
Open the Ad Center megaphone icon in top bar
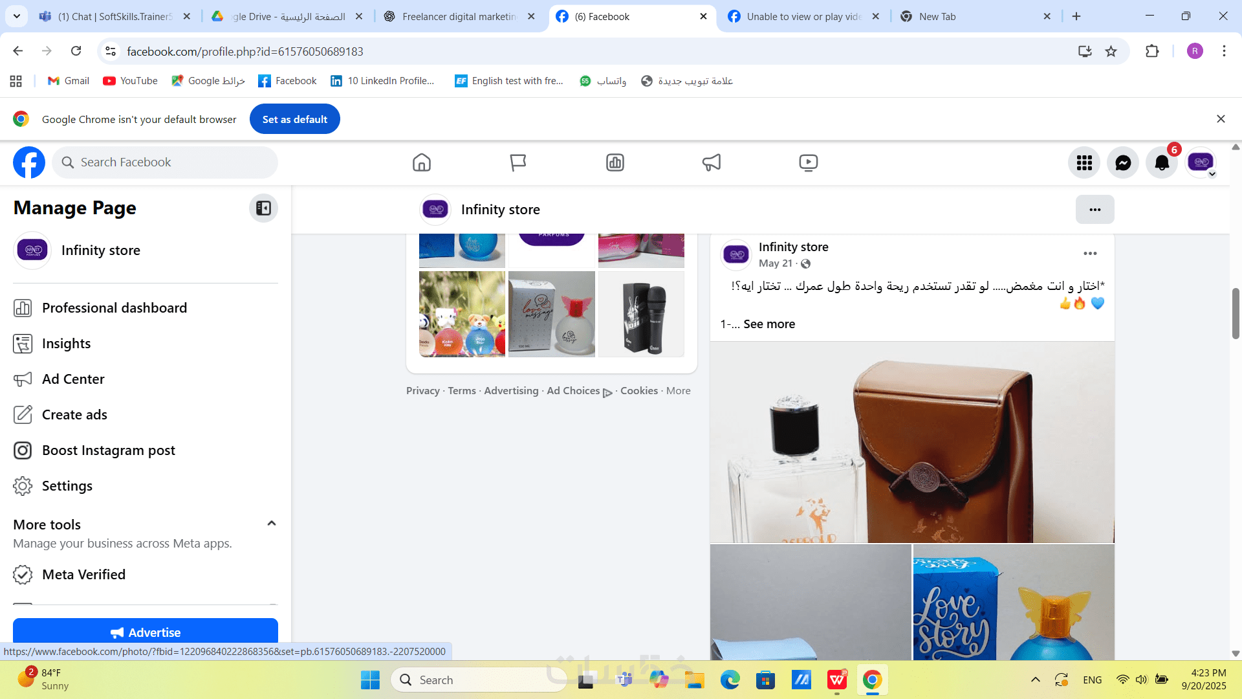712,162
